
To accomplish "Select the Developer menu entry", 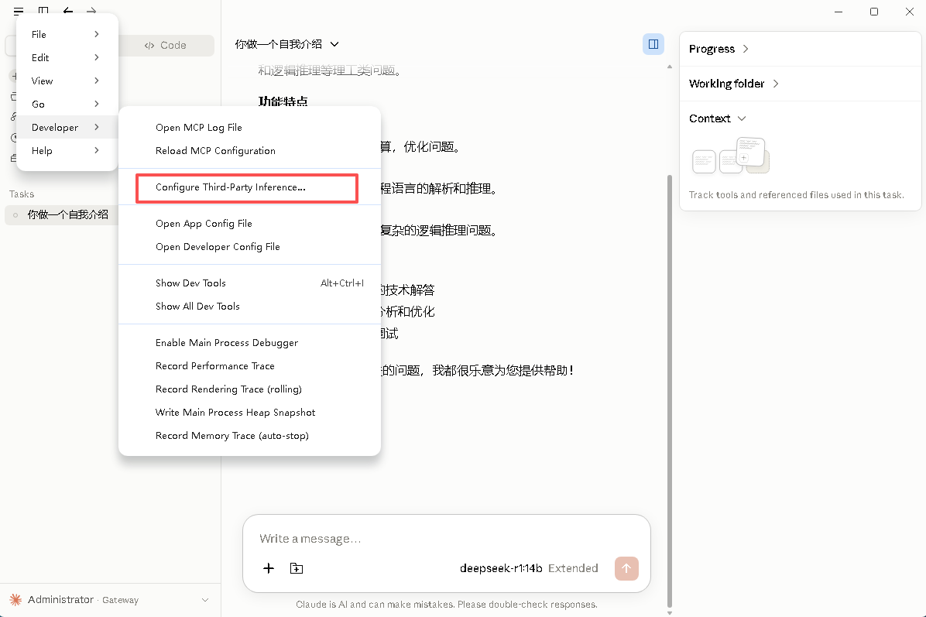I will pyautogui.click(x=66, y=127).
